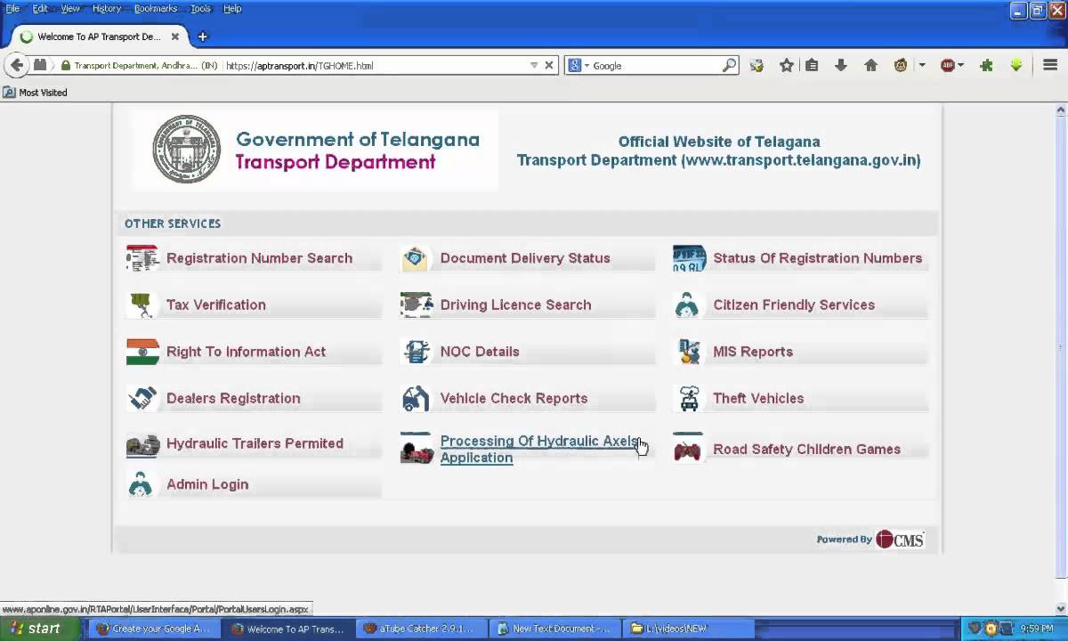Click the Government of Telangana emblem logo
This screenshot has width=1068, height=641.
(186, 150)
